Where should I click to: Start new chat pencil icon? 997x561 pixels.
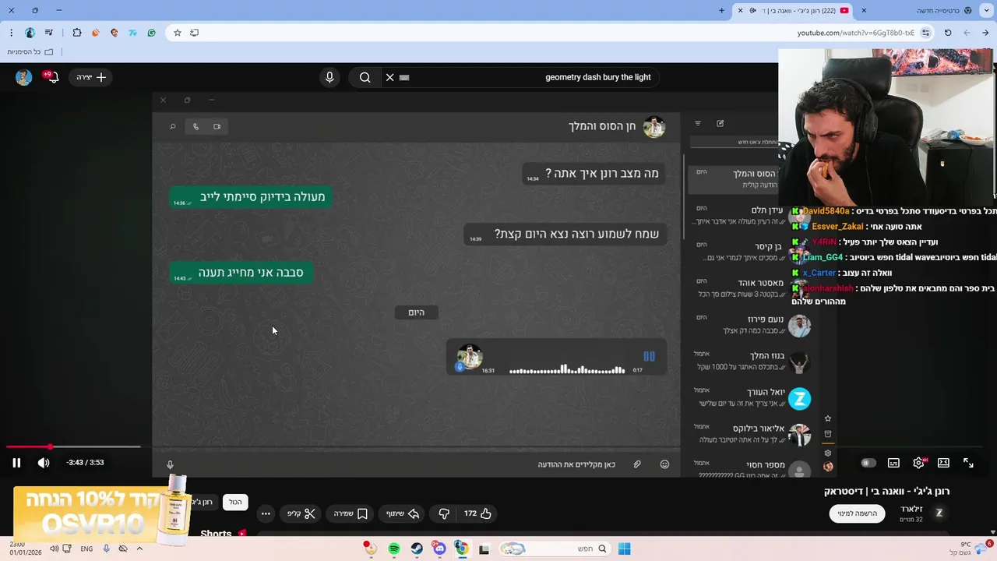720,123
